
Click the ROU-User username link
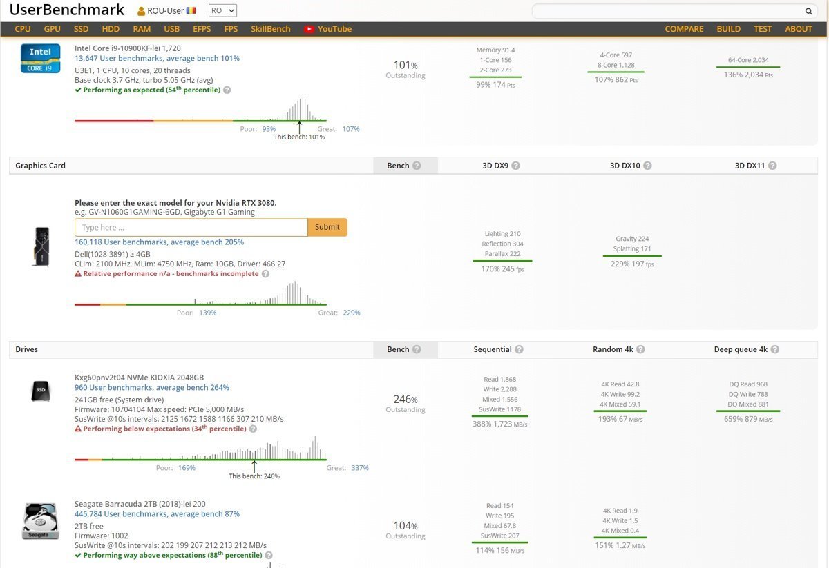click(166, 11)
